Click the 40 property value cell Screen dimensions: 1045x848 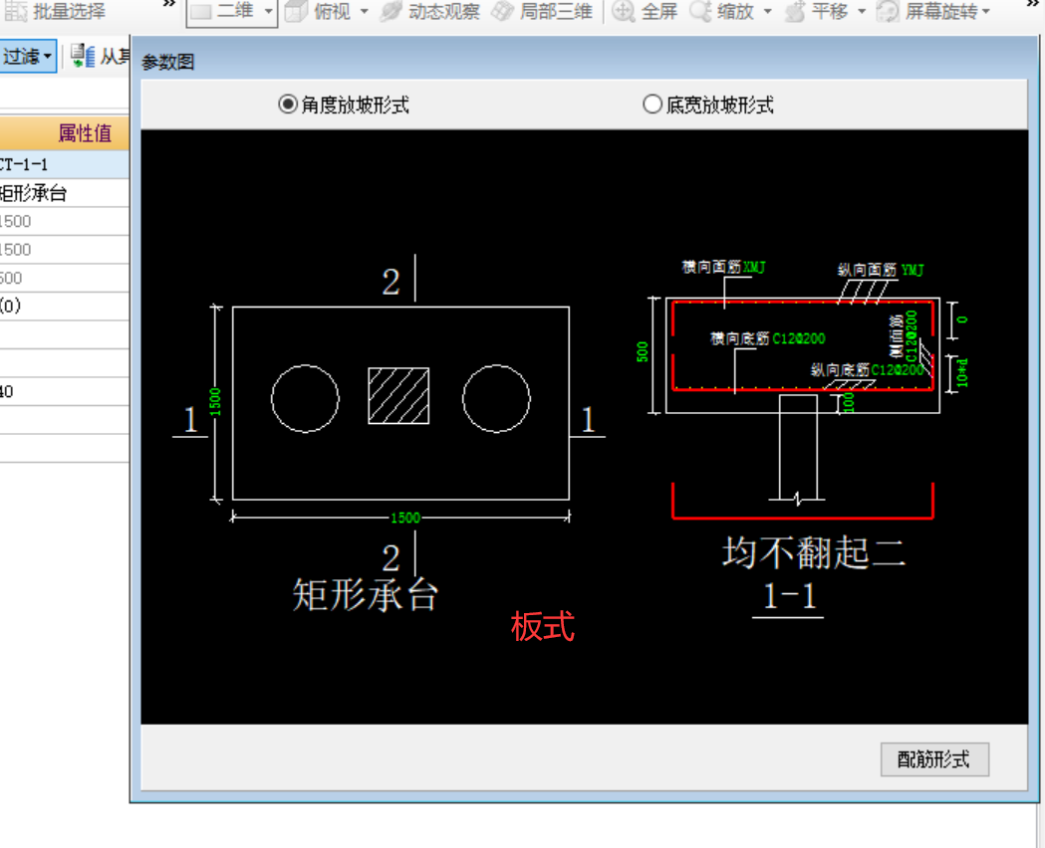(x=64, y=391)
